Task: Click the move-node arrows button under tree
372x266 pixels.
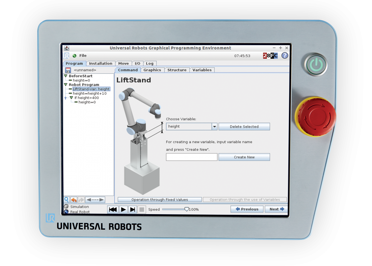Action: [x=95, y=200]
